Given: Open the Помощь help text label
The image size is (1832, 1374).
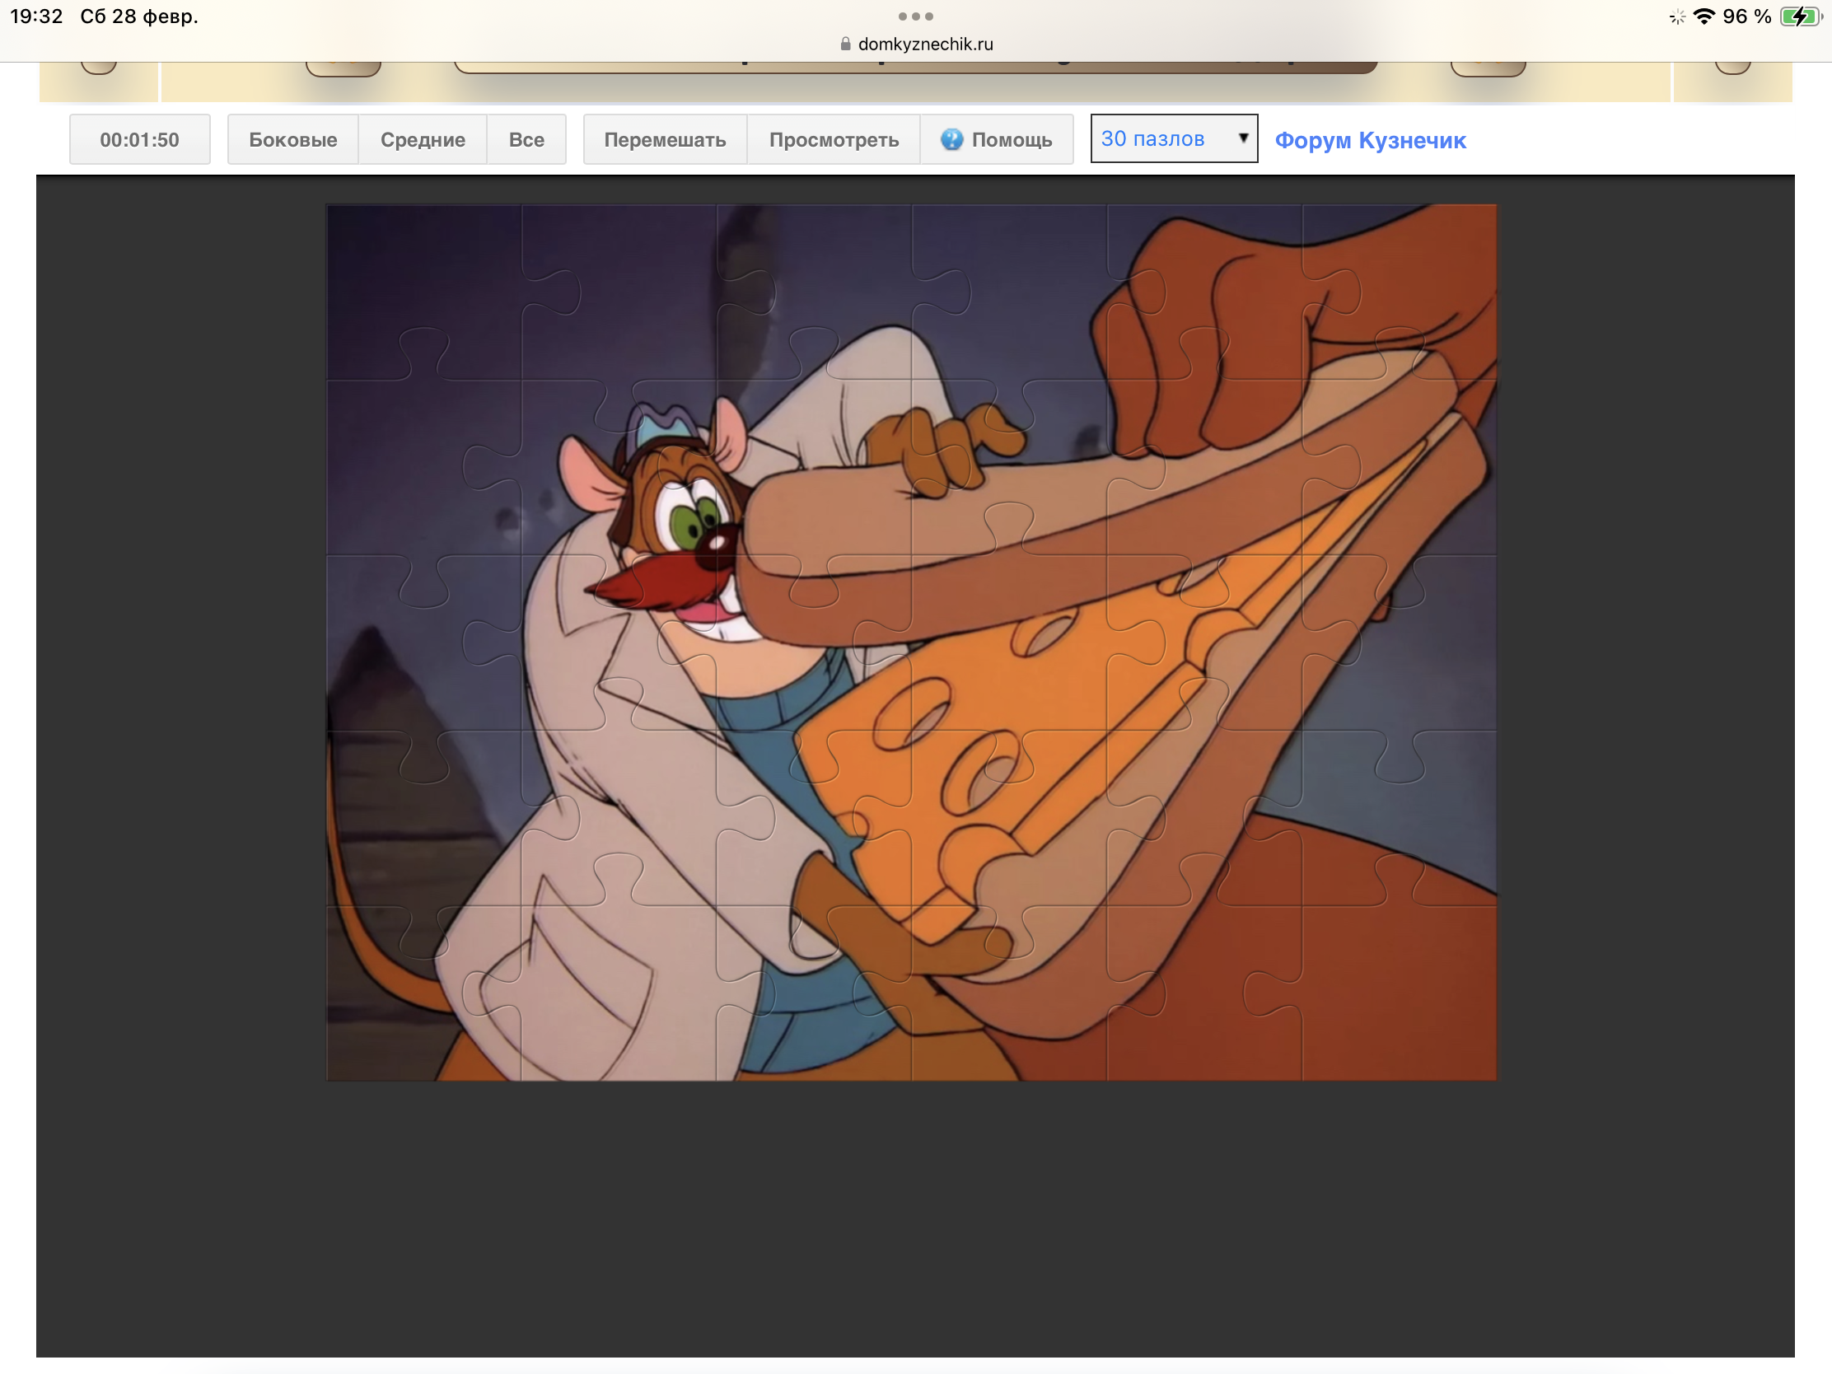Looking at the screenshot, I should pyautogui.click(x=1012, y=140).
